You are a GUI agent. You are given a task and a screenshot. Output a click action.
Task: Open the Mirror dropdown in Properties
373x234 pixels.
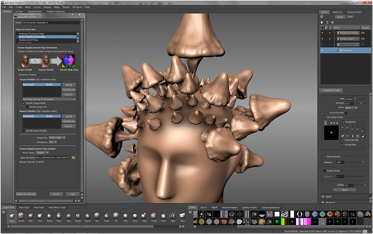point(351,108)
